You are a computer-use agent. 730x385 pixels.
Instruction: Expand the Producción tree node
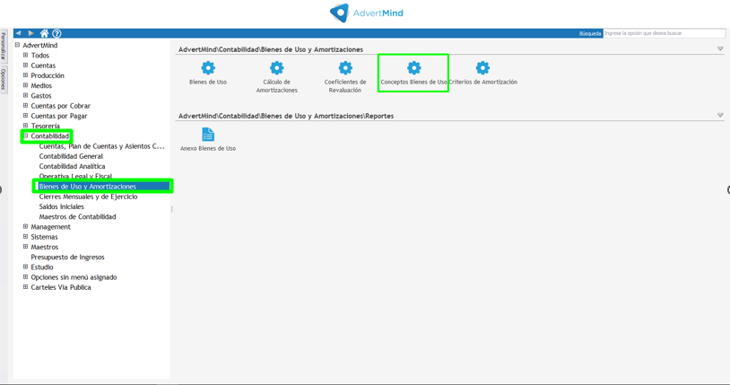(x=26, y=75)
